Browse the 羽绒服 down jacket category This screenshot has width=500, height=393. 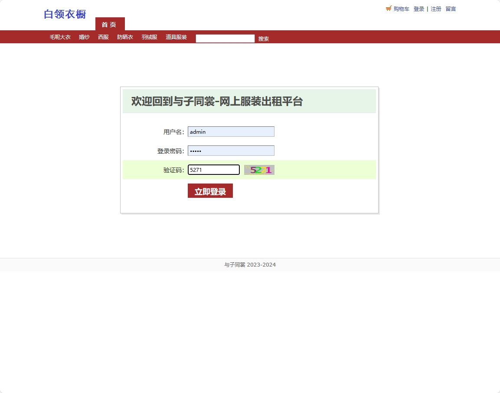click(x=149, y=37)
